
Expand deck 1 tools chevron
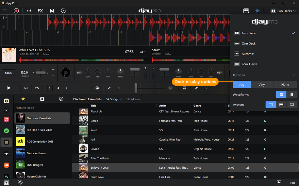[x=119, y=88]
